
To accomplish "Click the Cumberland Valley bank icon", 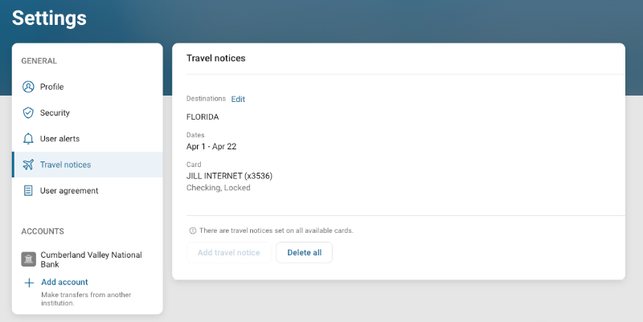I will [28, 259].
